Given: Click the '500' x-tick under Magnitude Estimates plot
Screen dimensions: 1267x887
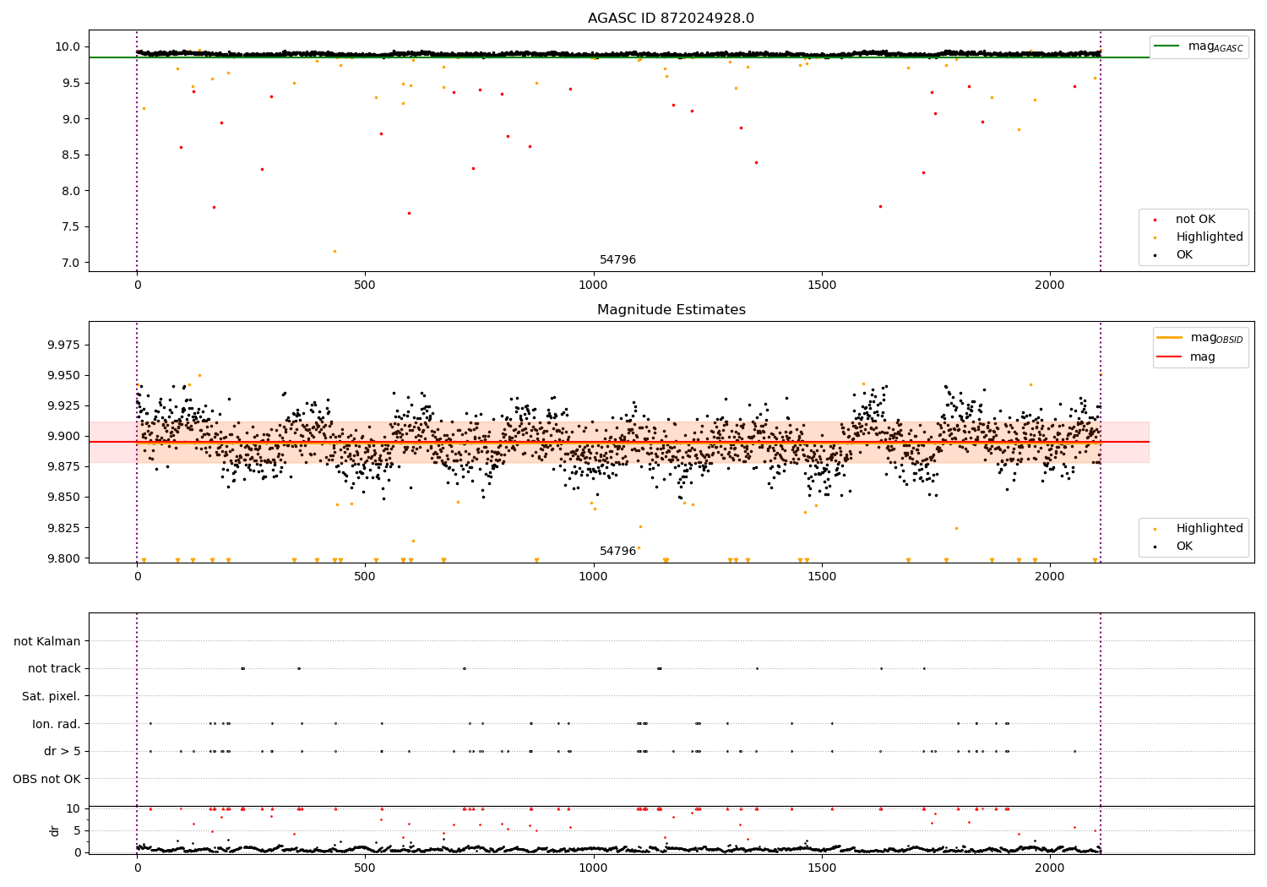Looking at the screenshot, I should pos(365,577).
